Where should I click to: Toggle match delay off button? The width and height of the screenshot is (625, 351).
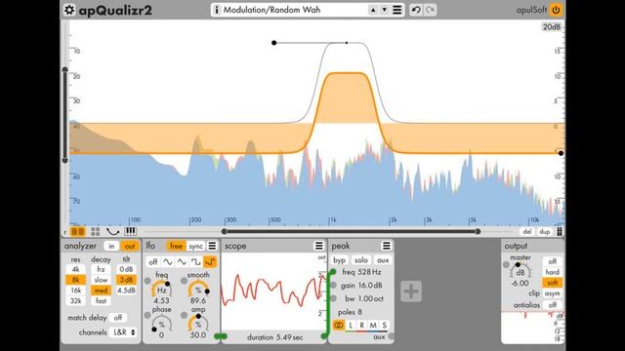click(118, 318)
